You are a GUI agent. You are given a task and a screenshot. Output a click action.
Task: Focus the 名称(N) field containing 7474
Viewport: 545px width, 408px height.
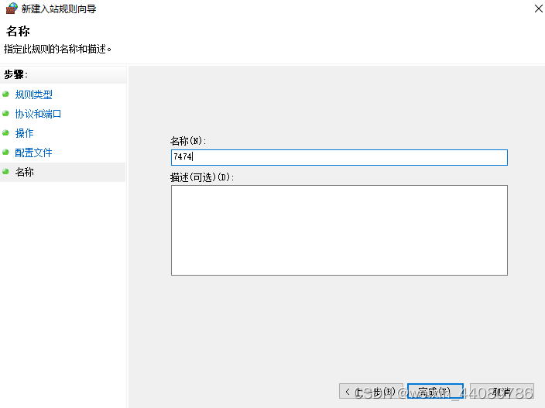(339, 157)
